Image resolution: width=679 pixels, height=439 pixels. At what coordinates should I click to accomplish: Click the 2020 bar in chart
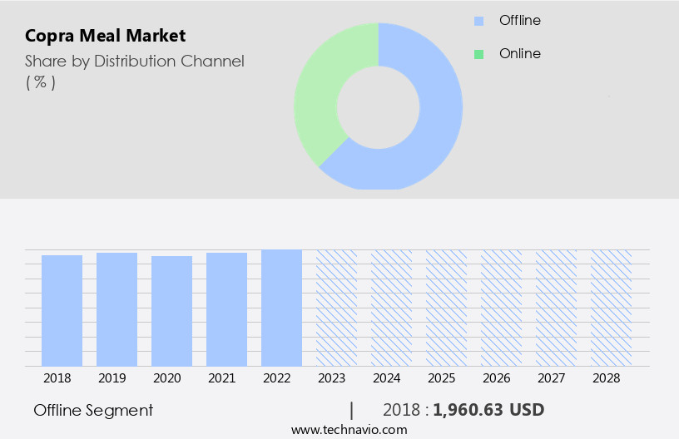click(171, 310)
